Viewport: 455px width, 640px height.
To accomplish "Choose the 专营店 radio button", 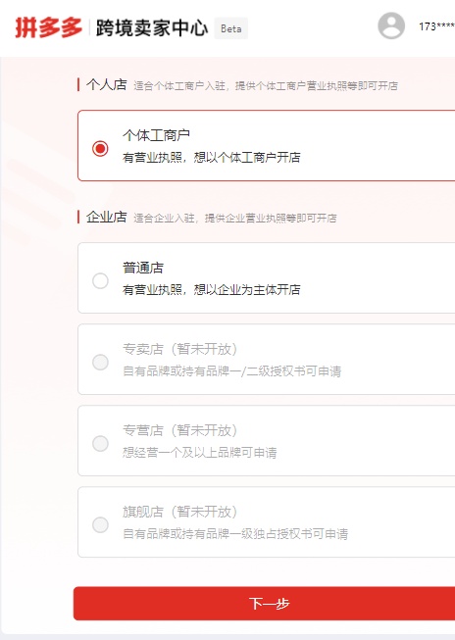I will [100, 443].
